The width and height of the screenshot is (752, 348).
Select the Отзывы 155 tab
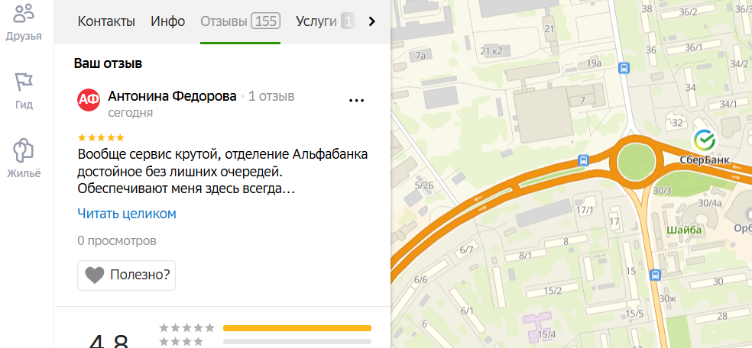[240, 21]
